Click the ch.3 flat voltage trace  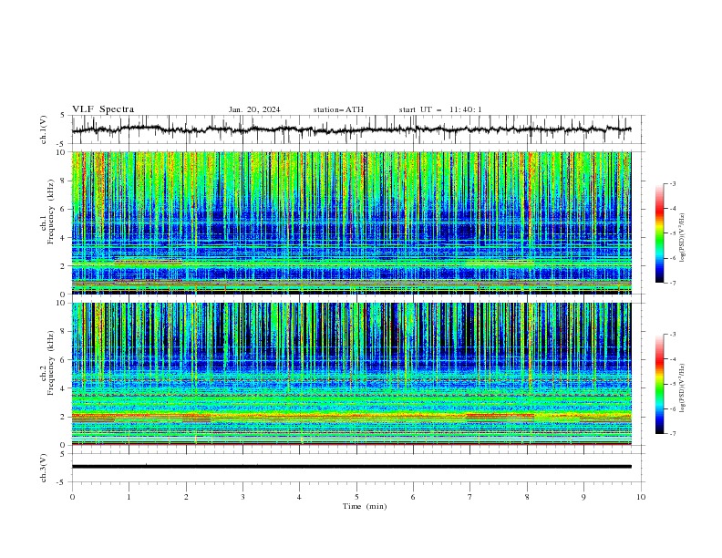coord(351,467)
